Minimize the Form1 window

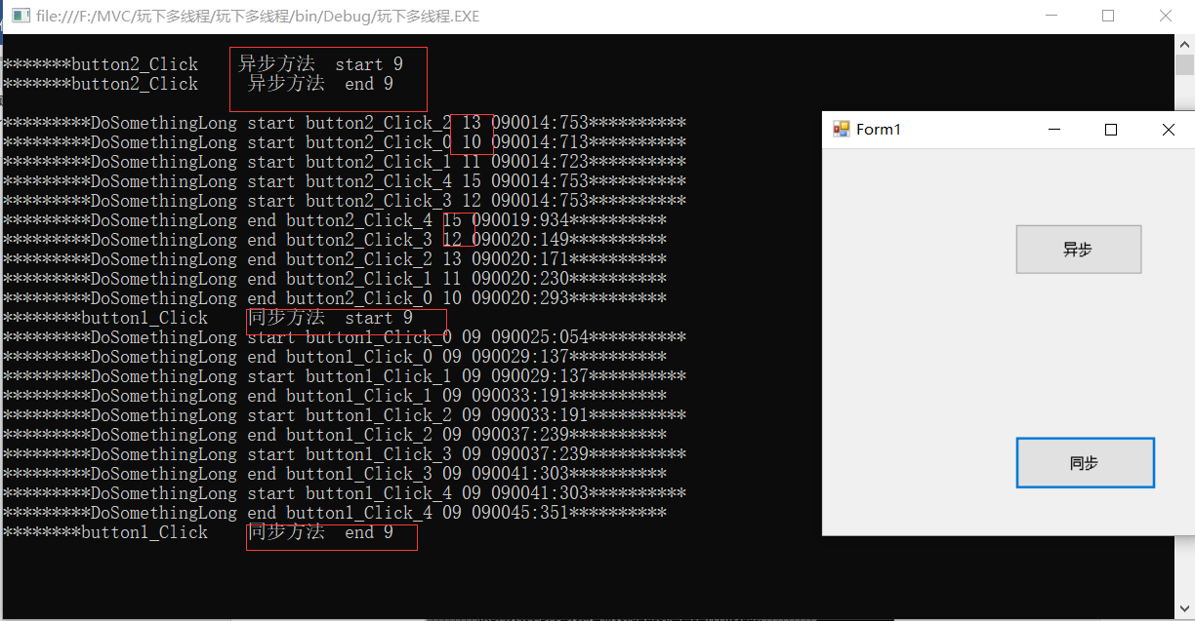(x=1053, y=130)
